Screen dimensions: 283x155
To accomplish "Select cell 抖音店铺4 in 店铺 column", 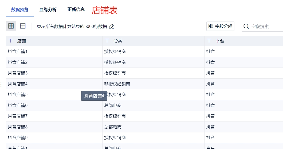I will pos(54,84).
